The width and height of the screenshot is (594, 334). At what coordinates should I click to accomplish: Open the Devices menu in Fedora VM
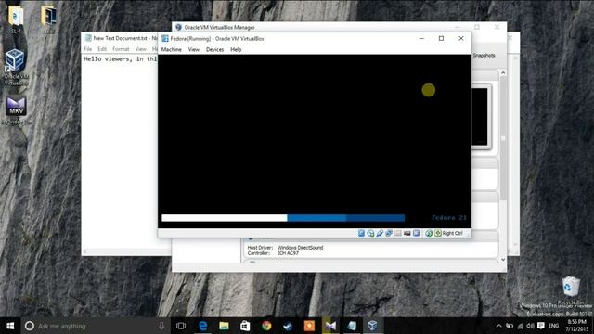click(214, 49)
